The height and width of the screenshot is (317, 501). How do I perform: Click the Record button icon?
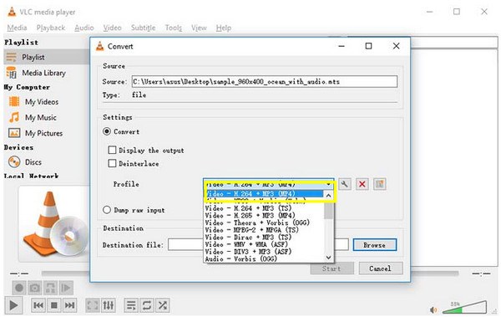[19, 288]
